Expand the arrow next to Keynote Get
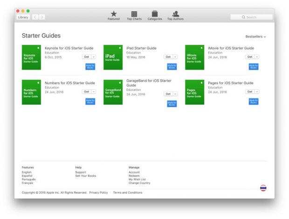The width and height of the screenshot is (289, 219). point(93,57)
